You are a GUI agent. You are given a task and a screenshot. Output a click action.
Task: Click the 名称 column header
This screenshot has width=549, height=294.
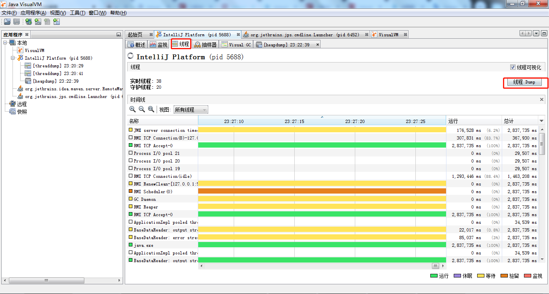(162, 121)
